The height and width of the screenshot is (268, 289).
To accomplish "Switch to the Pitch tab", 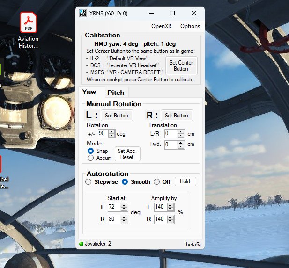I will pos(116,93).
